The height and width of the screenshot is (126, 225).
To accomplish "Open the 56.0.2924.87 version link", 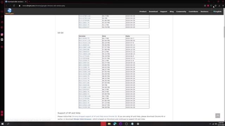I will coord(84,90).
